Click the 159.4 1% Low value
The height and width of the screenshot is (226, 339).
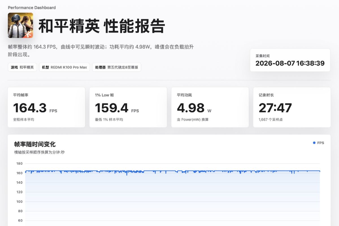[x=112, y=108]
